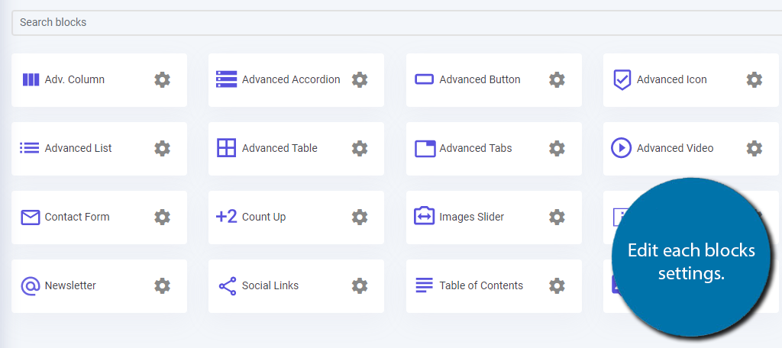The width and height of the screenshot is (782, 348).
Task: Open Images Slider block settings gear
Action: pyautogui.click(x=557, y=217)
